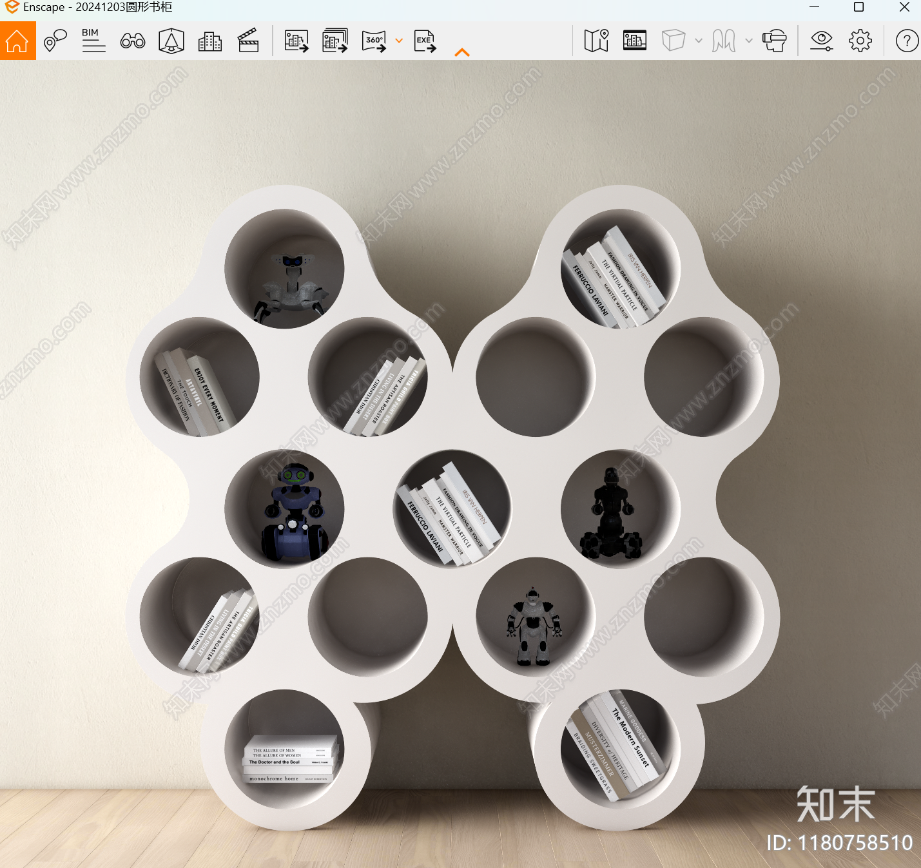This screenshot has height=868, width=921.
Task: Minimize the Enscape window
Action: 814,7
